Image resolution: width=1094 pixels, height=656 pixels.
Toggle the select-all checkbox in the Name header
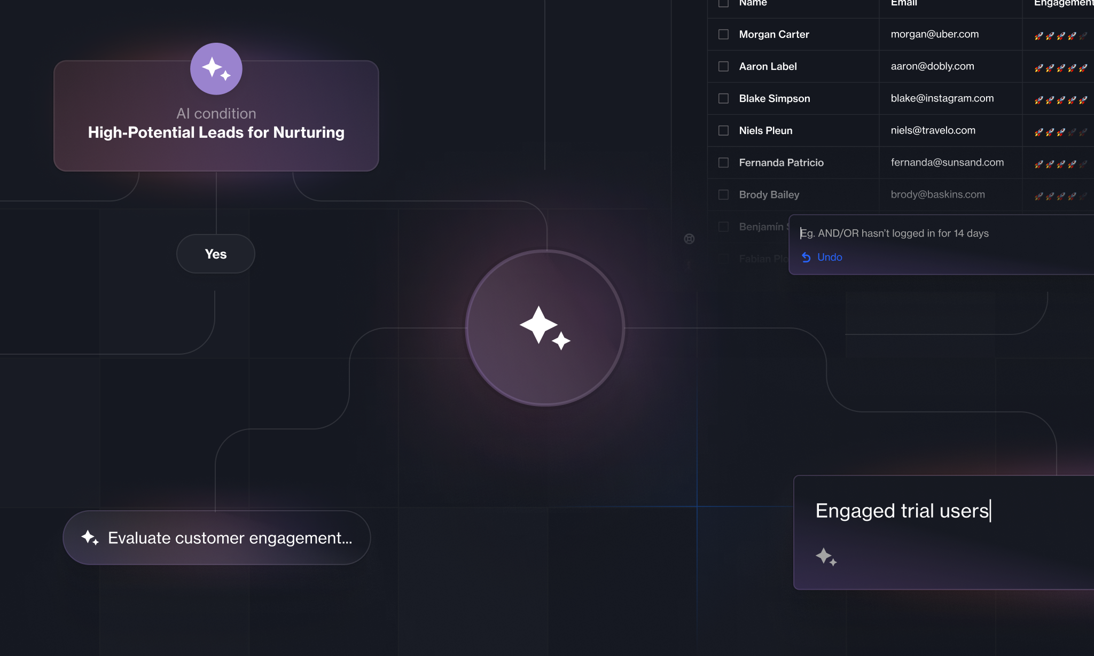723,3
